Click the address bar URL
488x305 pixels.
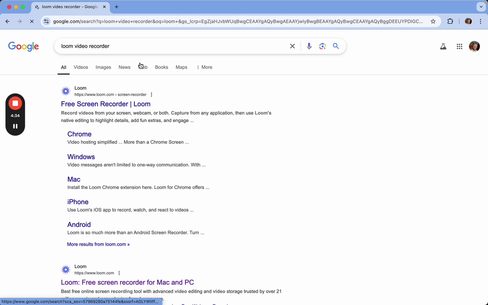pos(238,22)
